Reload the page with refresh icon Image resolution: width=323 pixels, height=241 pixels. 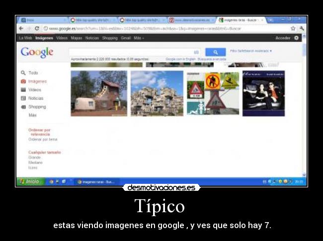(37, 28)
